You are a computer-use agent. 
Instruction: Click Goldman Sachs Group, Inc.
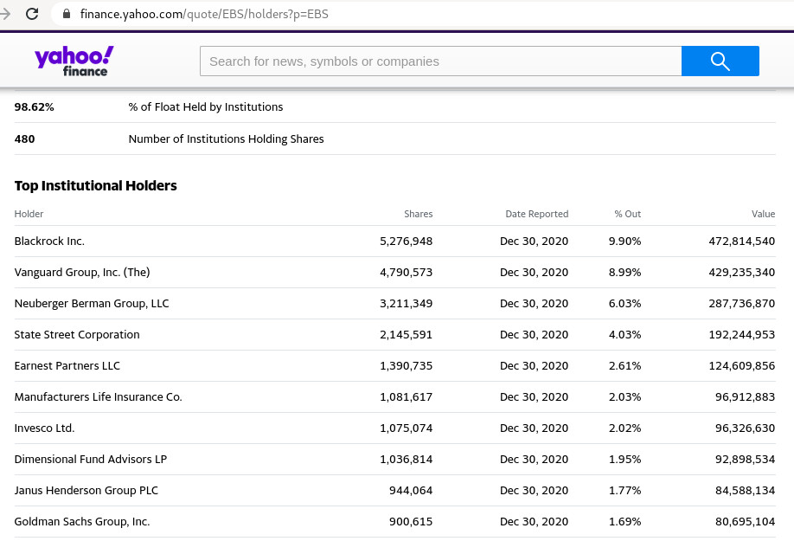(82, 521)
